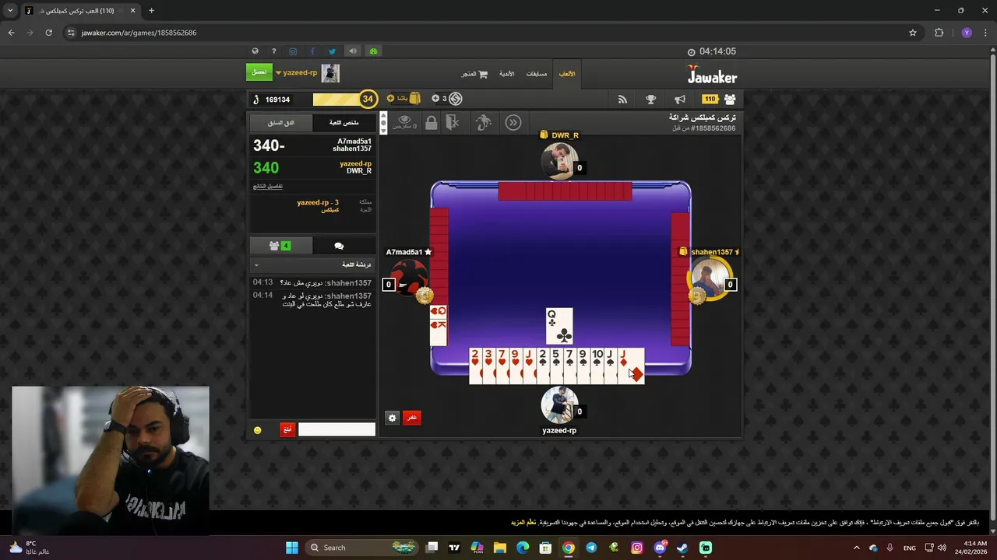The image size is (997, 560).
Task: Play the Jack of diamonds card
Action: pos(631,366)
